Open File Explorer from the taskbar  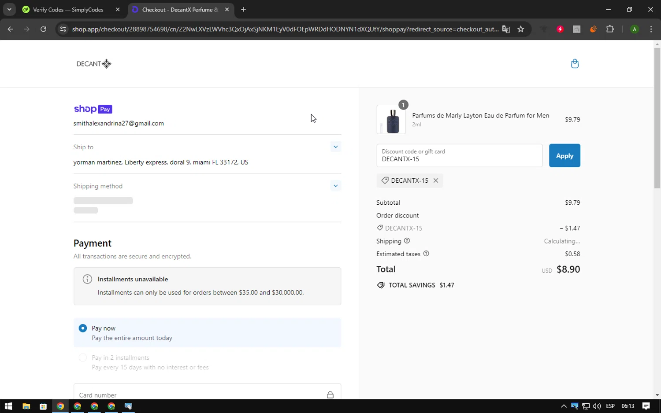(26, 406)
